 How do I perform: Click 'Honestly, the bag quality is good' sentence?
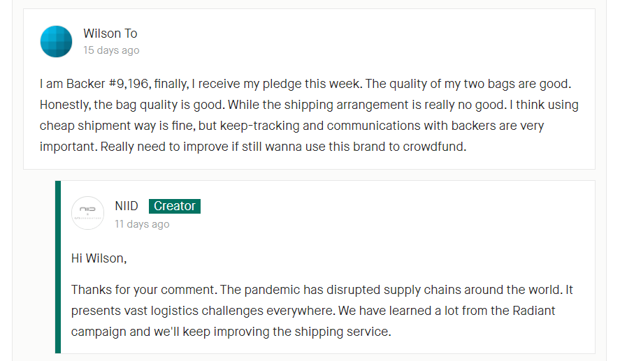coord(132,105)
